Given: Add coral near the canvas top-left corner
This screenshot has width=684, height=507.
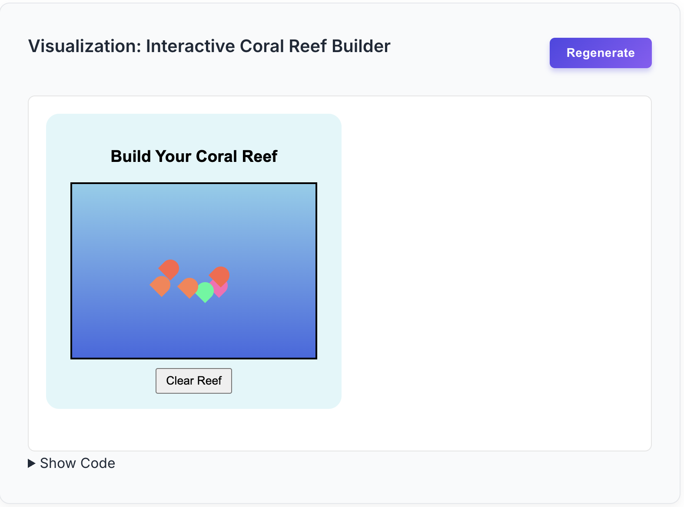Looking at the screenshot, I should 83,194.
